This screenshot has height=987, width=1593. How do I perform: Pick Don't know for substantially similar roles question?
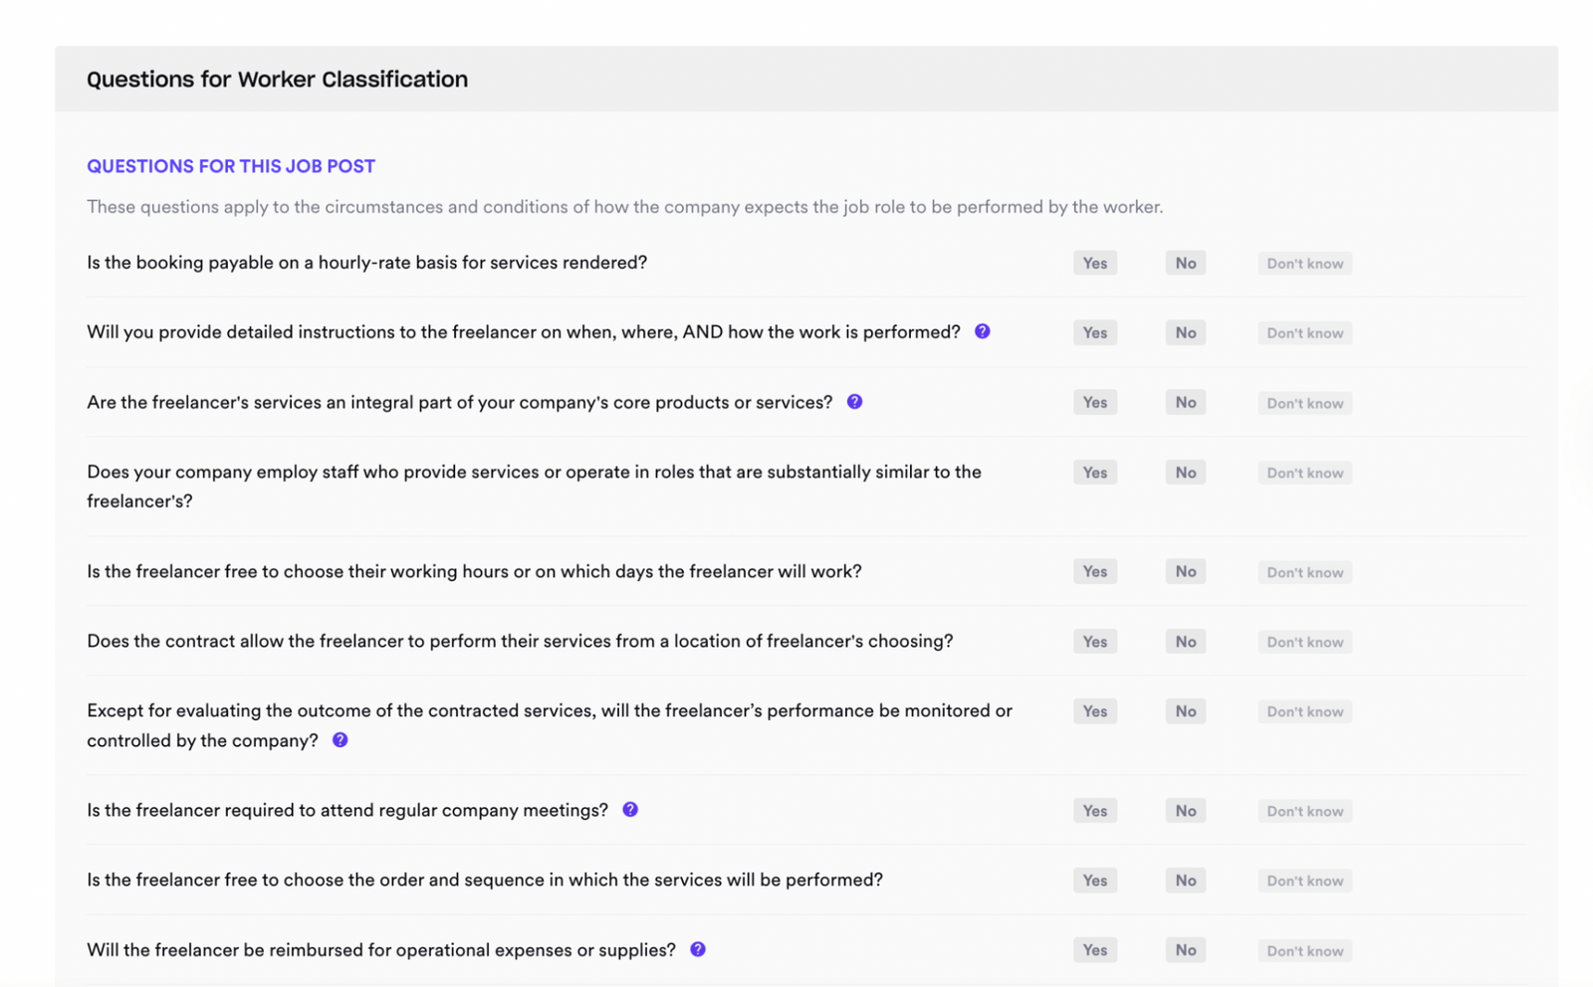pyautogui.click(x=1304, y=473)
